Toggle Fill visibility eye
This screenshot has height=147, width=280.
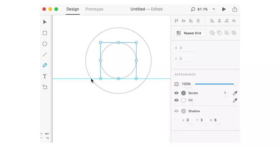point(176,100)
